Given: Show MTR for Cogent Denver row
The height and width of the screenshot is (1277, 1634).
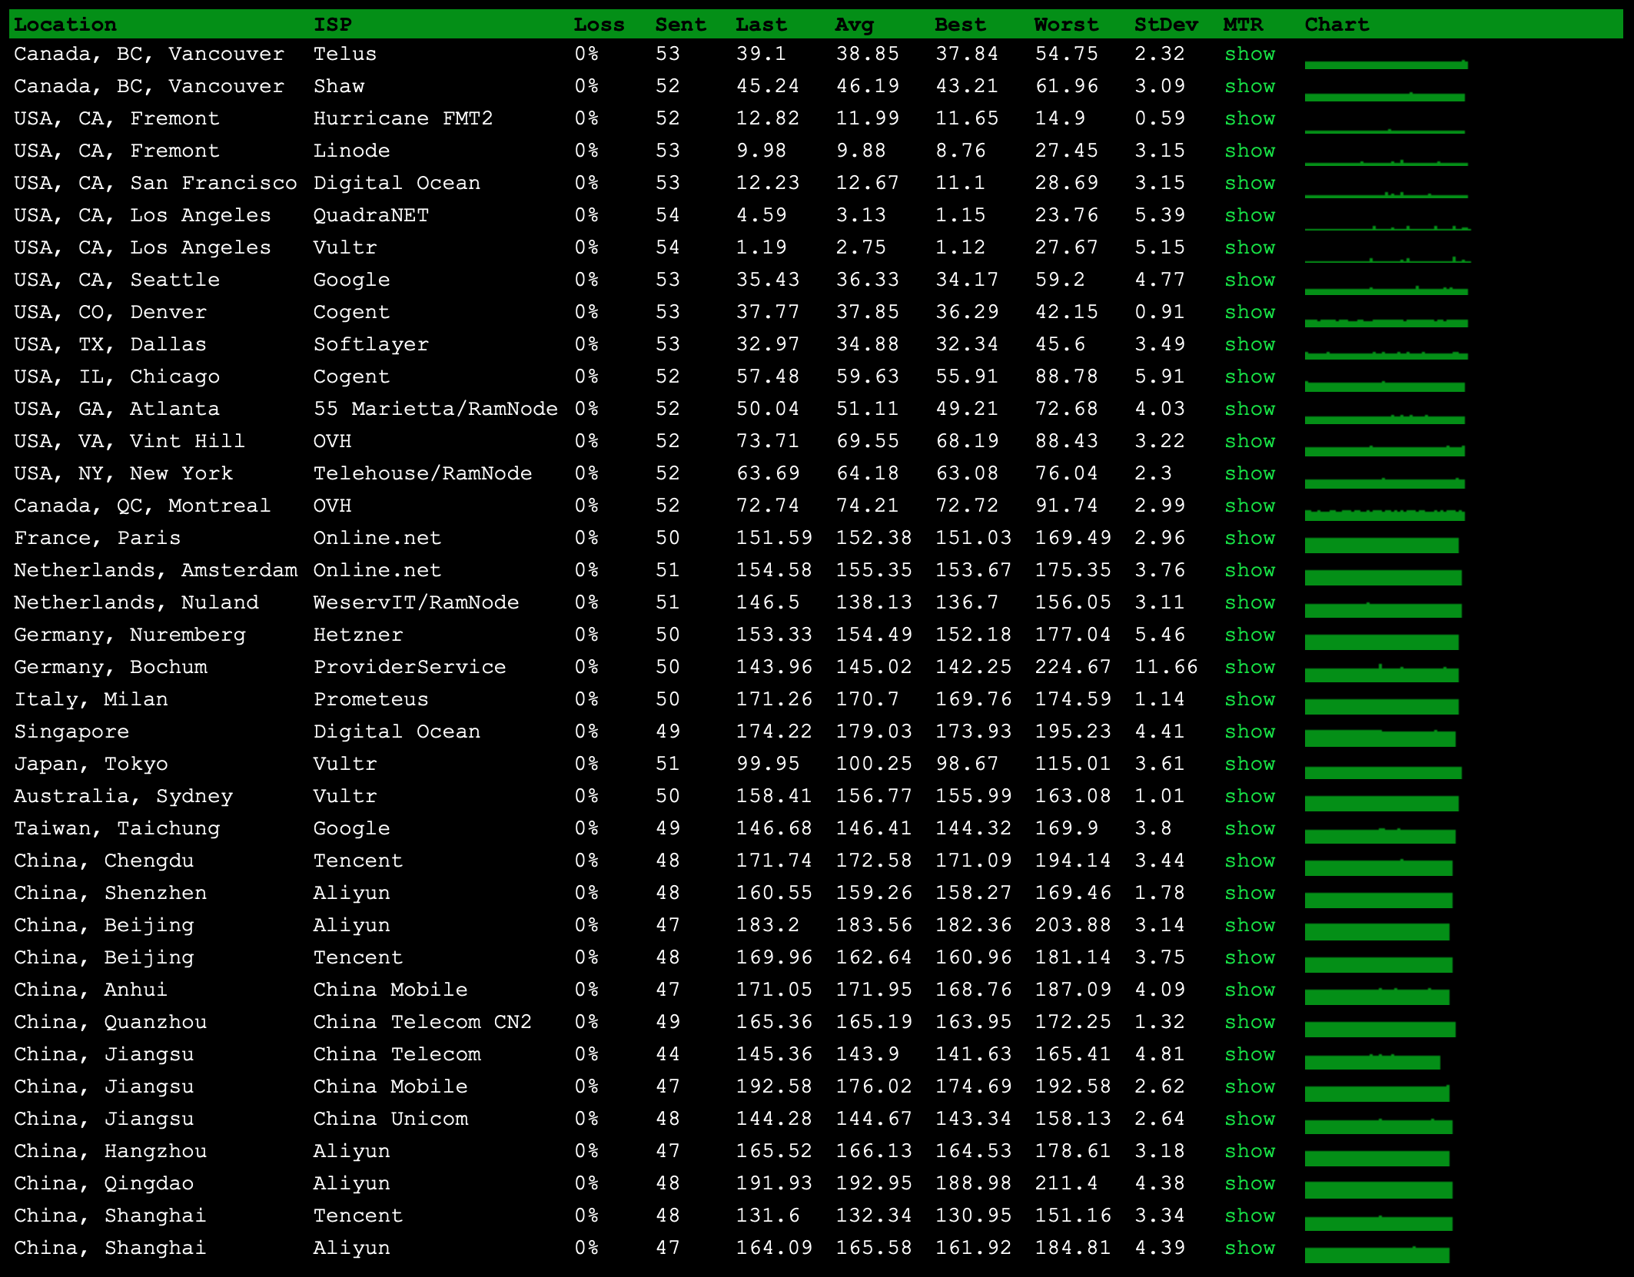Looking at the screenshot, I should (x=1249, y=312).
